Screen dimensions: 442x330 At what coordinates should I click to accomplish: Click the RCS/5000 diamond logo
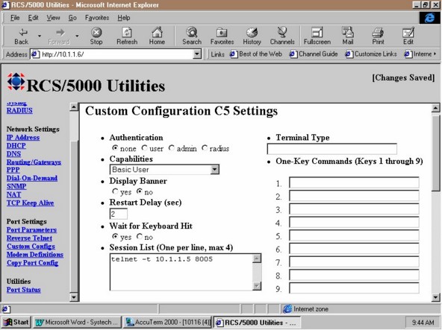click(x=16, y=82)
